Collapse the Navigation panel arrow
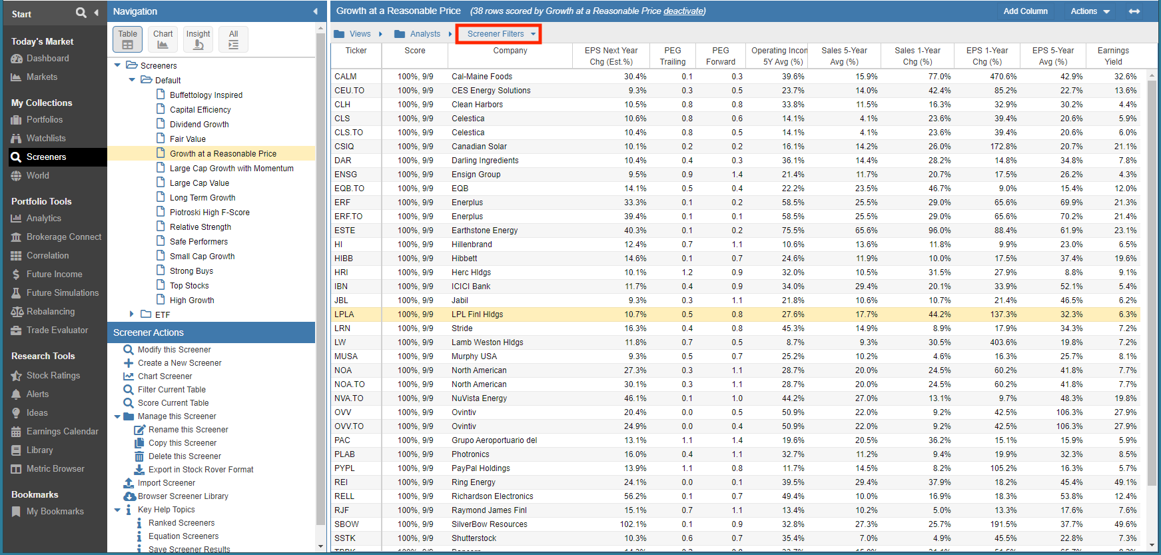Screen dimensions: 1161x555 point(315,11)
